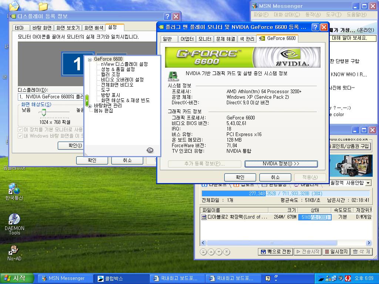Select nView 디스플레이 설정 in the tree

click(124, 64)
